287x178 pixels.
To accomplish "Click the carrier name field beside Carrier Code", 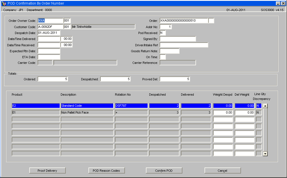I will [85, 63].
